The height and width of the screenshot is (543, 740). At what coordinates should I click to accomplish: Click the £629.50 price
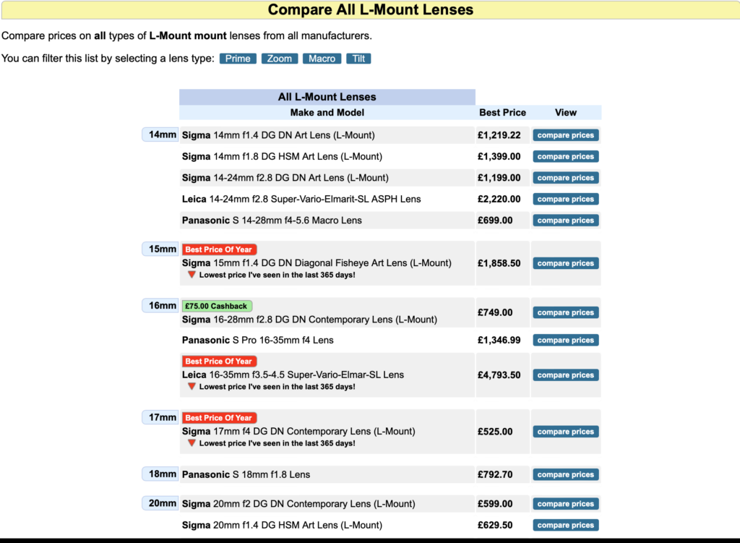495,525
